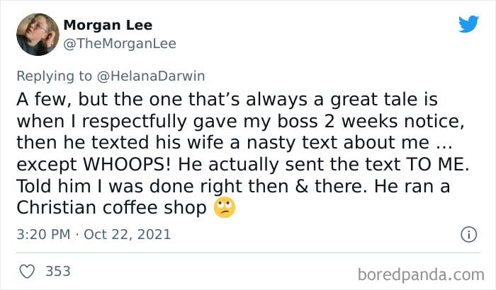Screen dimensions: 496x290
Task: Click the 3:20 PM timestamp
Action: coord(43,234)
